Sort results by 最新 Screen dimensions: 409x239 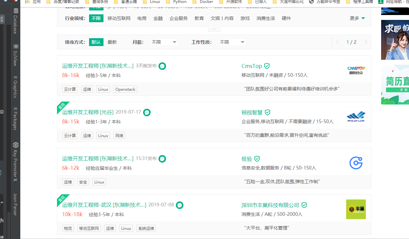click(x=112, y=42)
